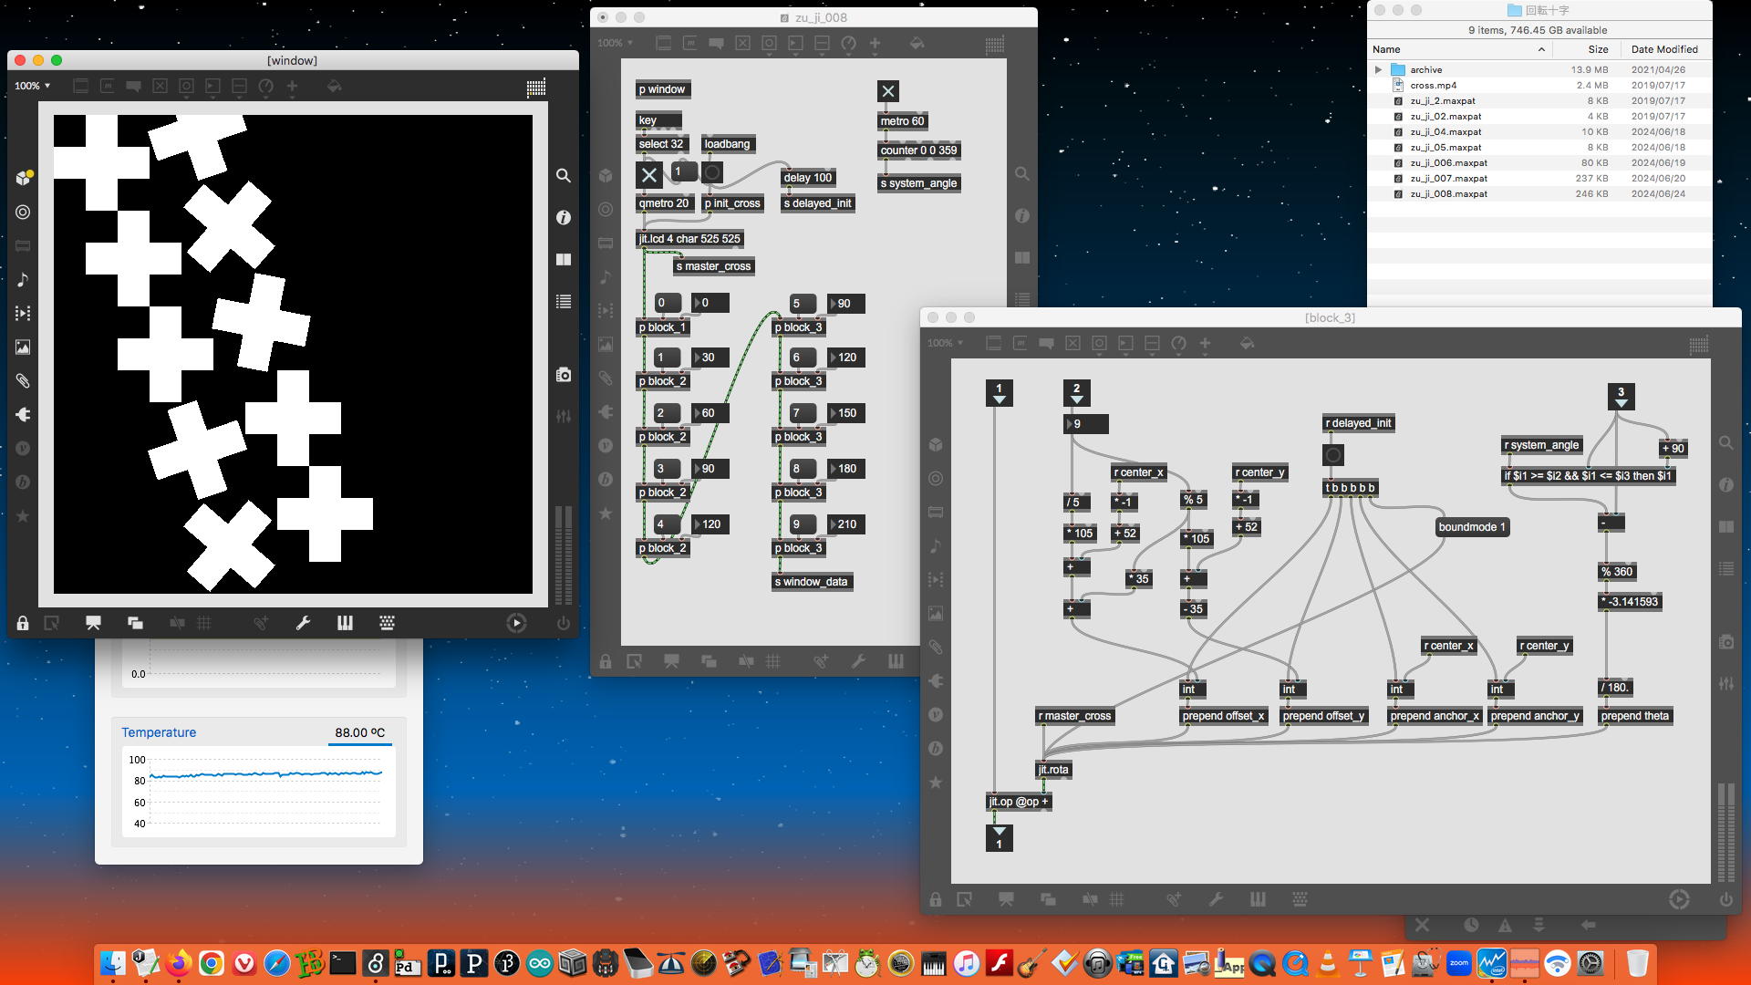Toggle the lock icon of the window patcher
The image size is (1751, 985).
pyautogui.click(x=23, y=623)
